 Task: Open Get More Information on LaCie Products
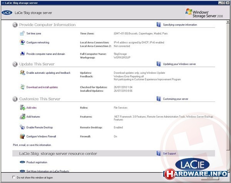tap(48, 171)
